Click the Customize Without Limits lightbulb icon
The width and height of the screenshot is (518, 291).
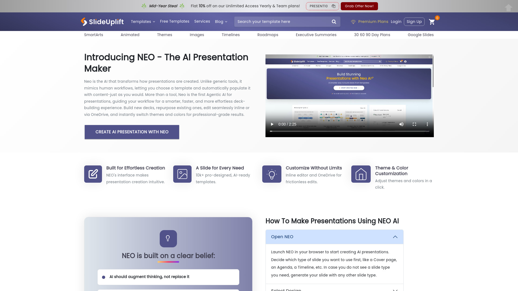(x=271, y=174)
